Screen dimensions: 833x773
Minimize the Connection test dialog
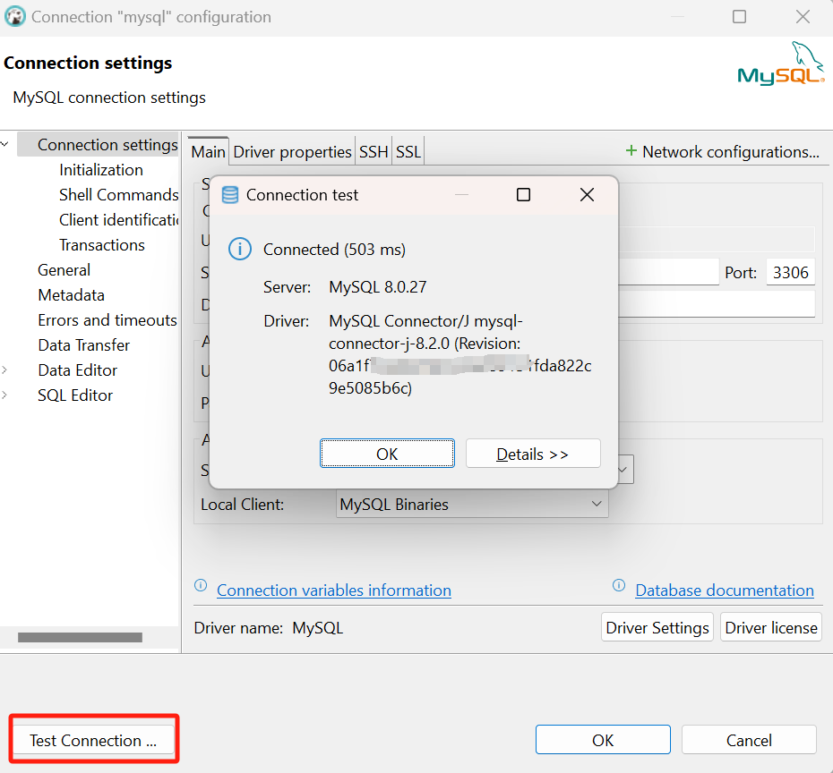coord(461,195)
